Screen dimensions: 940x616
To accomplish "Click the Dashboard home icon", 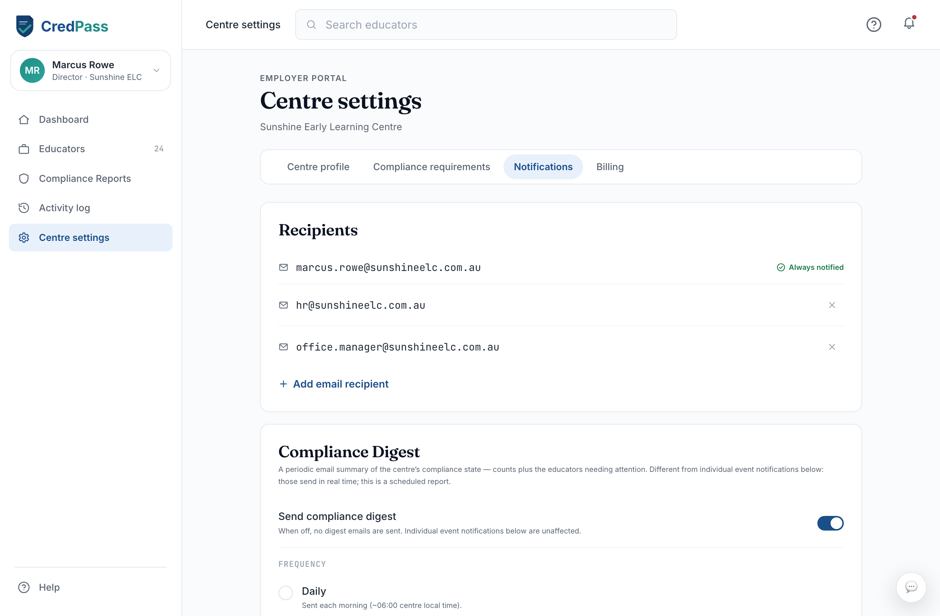I will (x=24, y=120).
